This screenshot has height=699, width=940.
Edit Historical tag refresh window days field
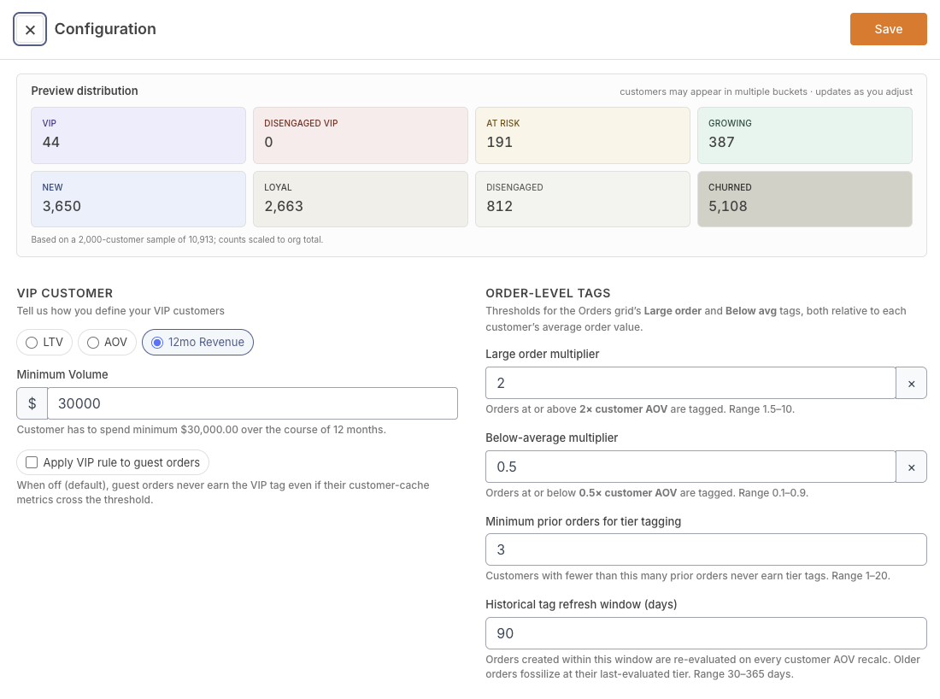click(x=706, y=634)
